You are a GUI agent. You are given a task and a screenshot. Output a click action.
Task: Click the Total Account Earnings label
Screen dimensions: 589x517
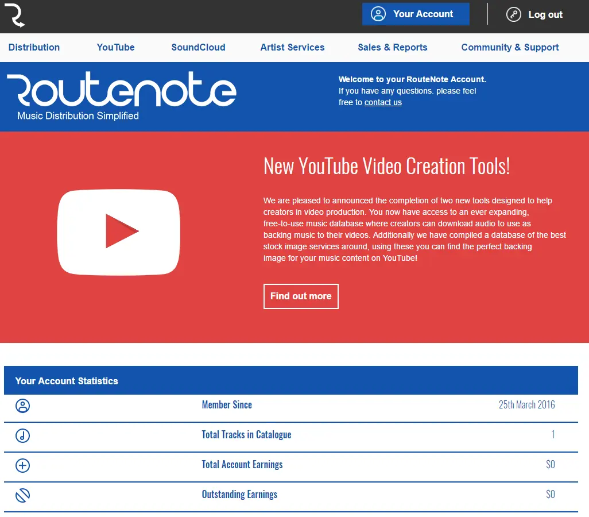pyautogui.click(x=242, y=464)
